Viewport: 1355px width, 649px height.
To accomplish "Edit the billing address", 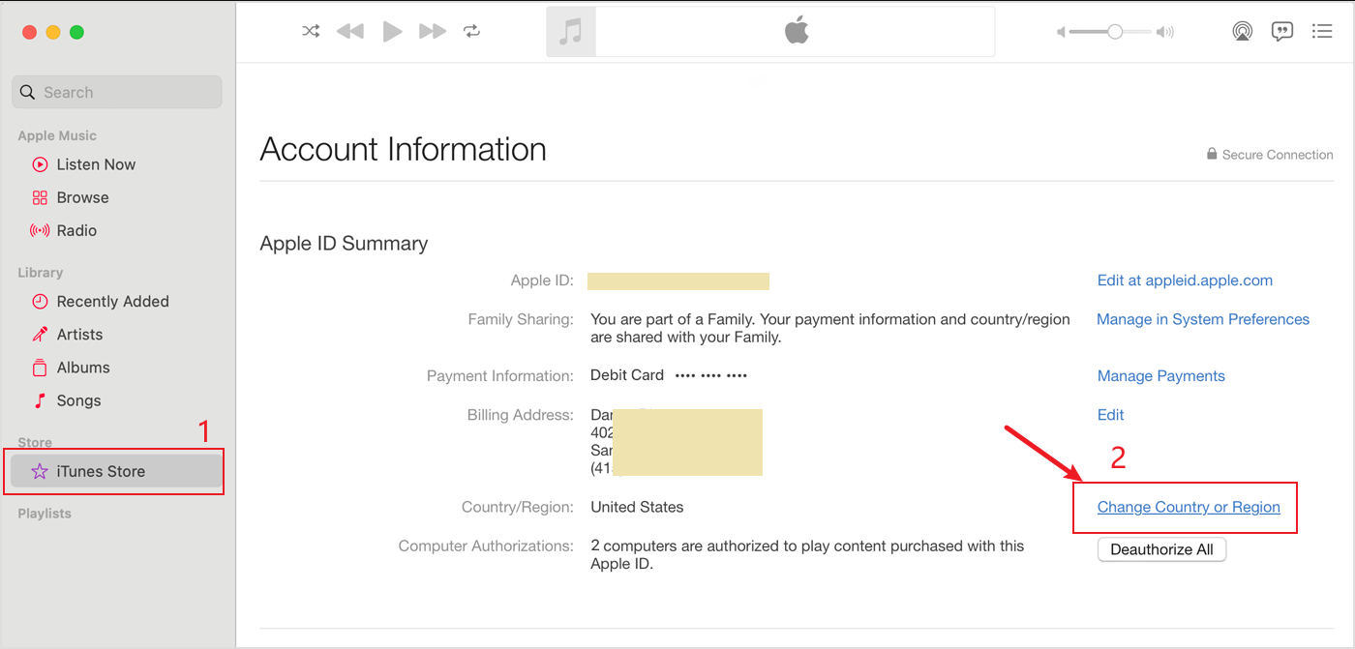I will click(x=1110, y=415).
